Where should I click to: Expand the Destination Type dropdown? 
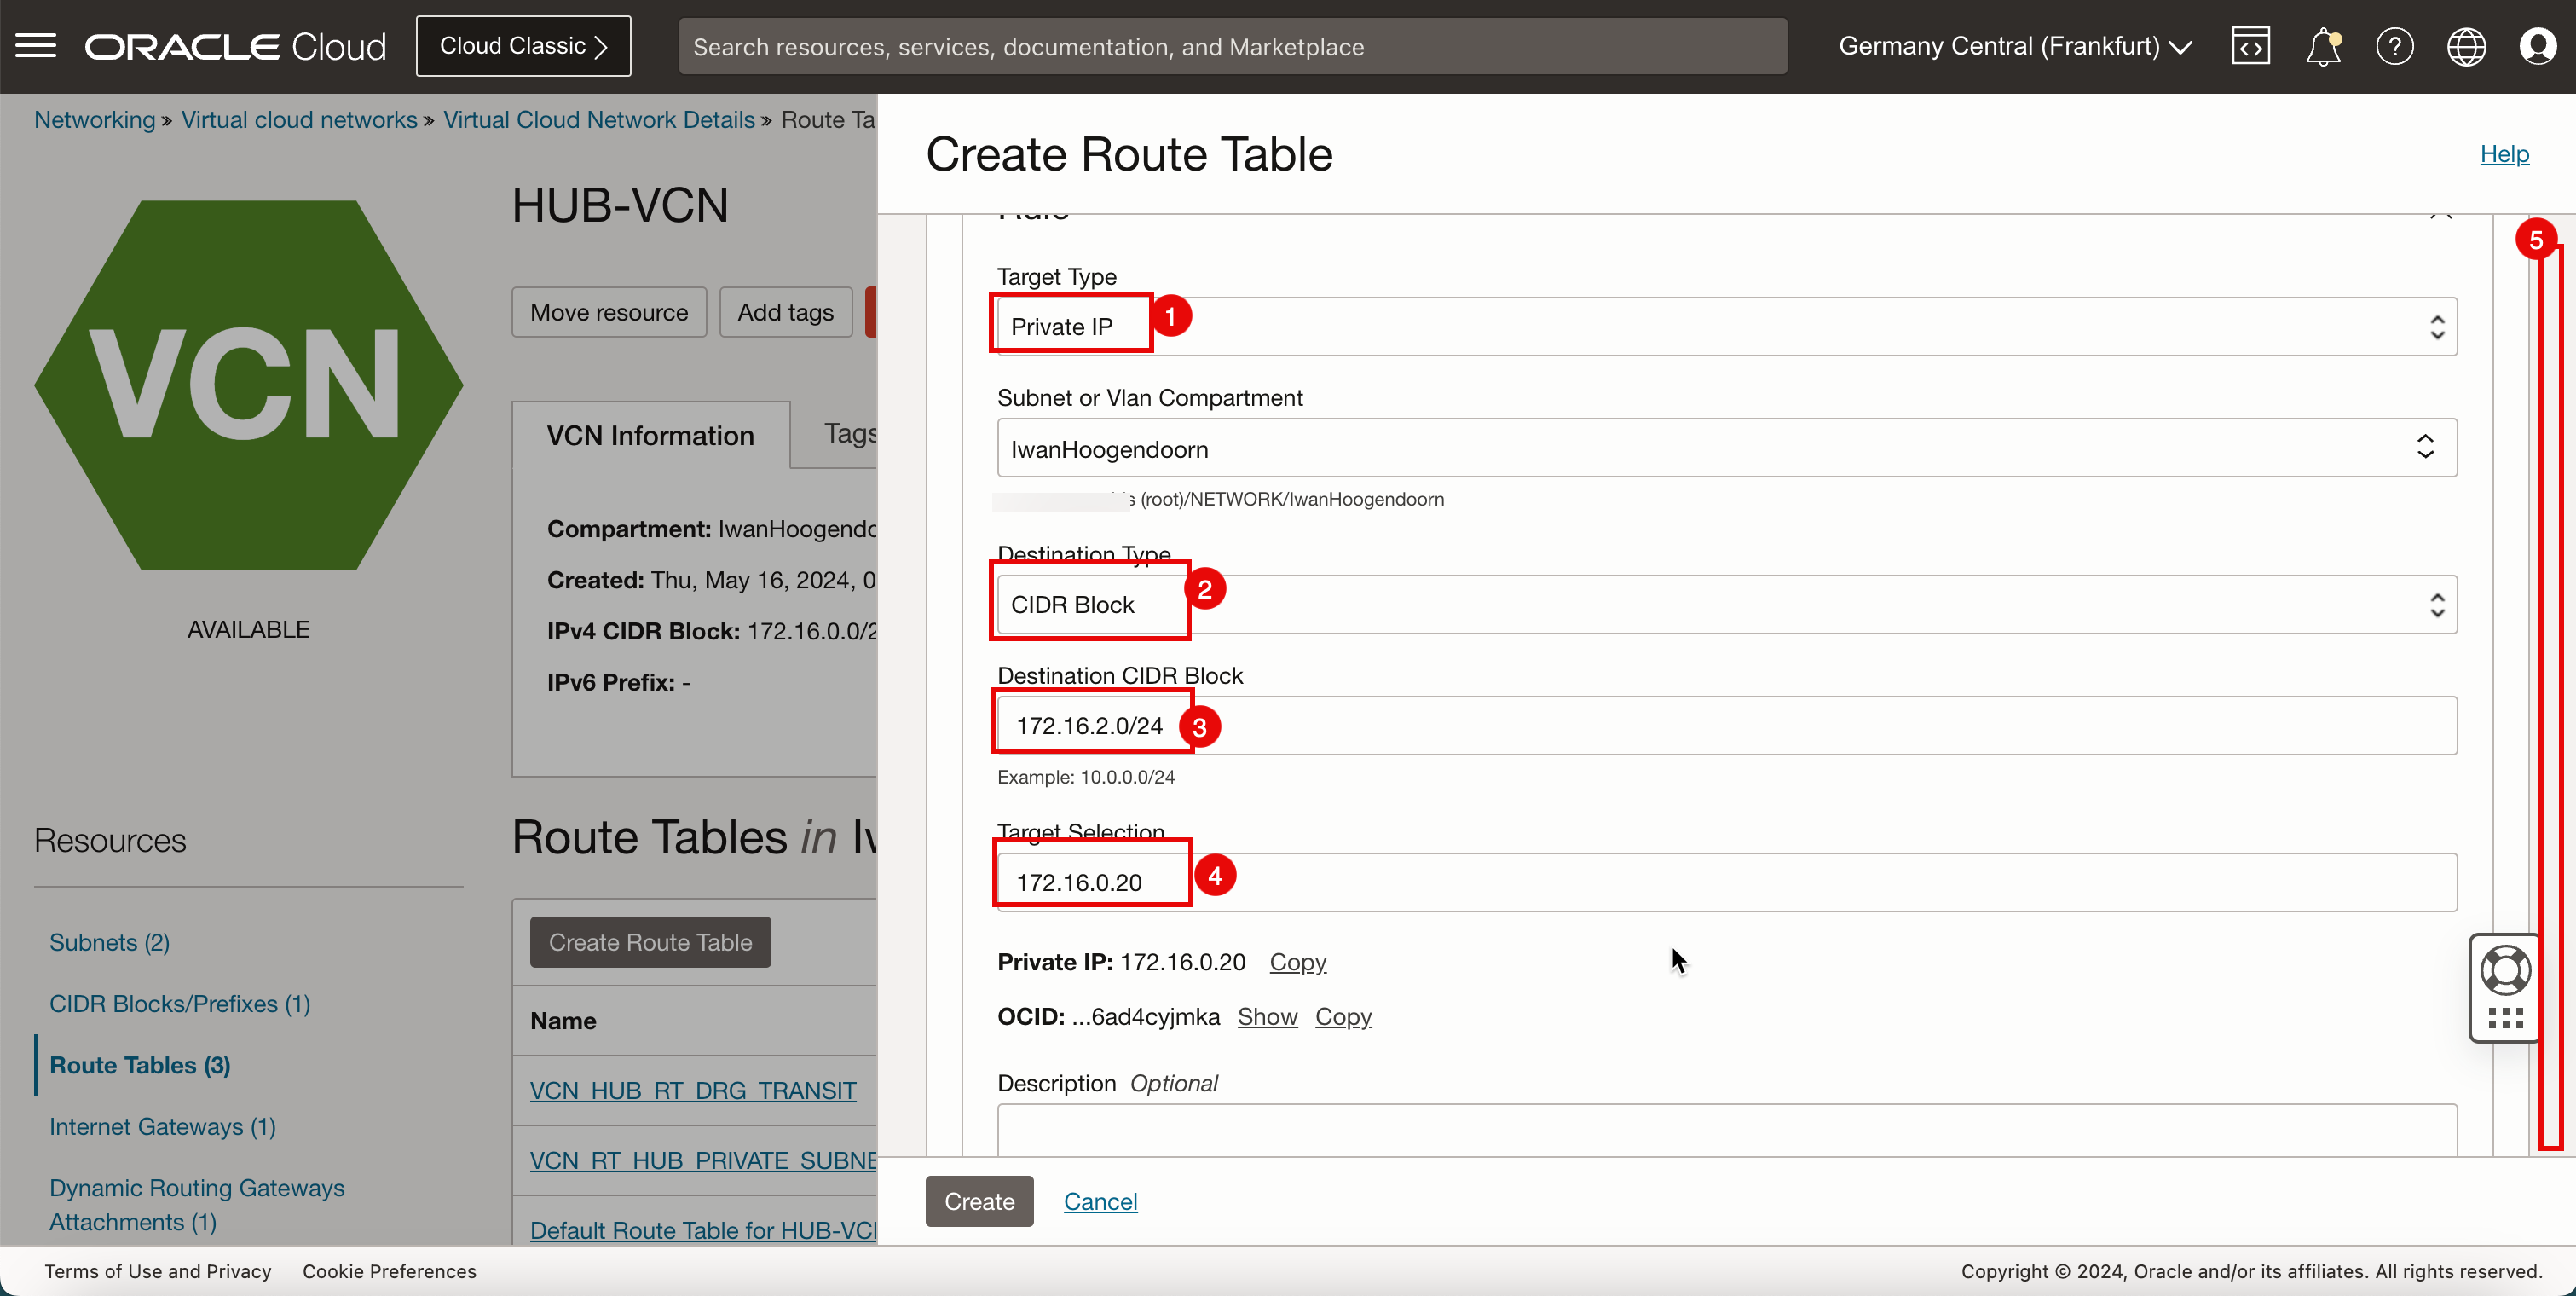(1726, 604)
